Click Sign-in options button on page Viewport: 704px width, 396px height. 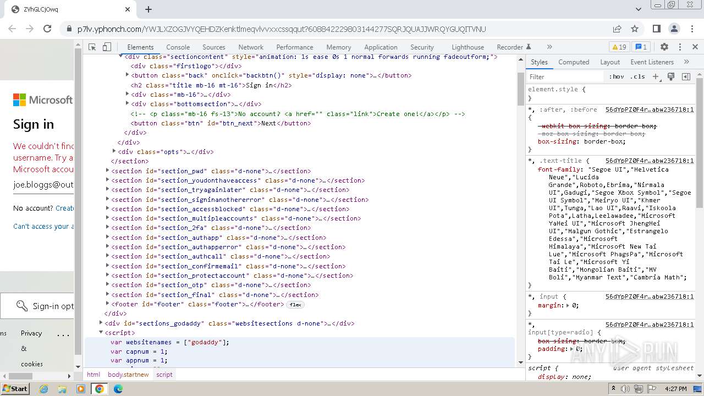coord(37,306)
